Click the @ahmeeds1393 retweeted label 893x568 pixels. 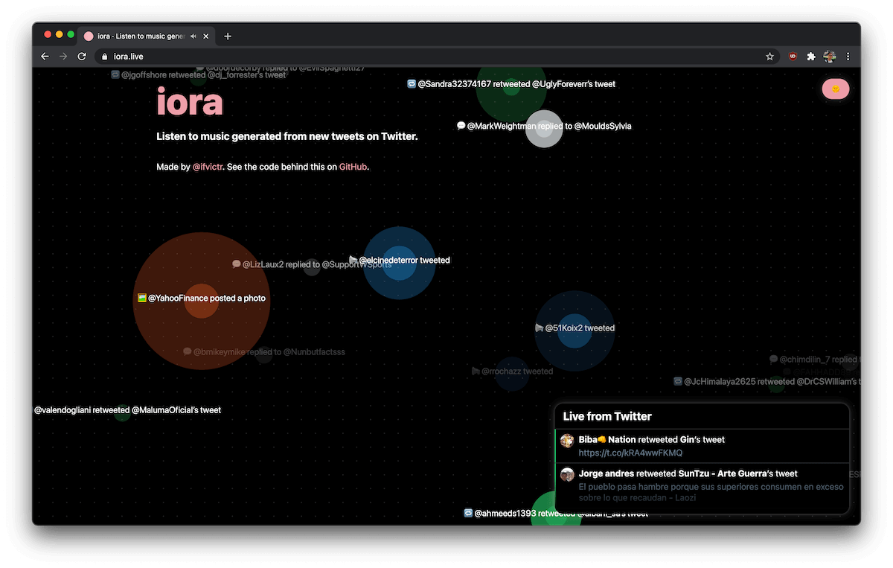tap(562, 513)
